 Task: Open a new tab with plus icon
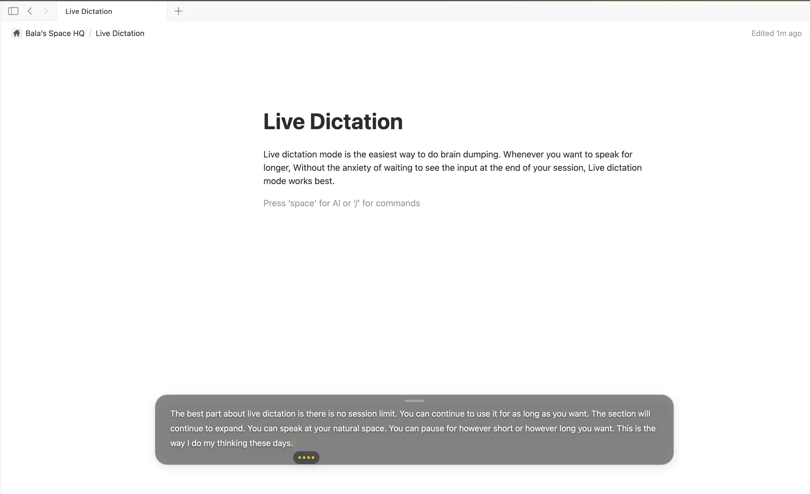tap(178, 11)
